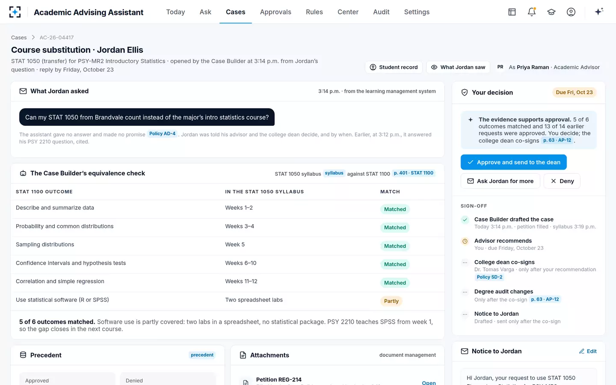The width and height of the screenshot is (616, 385).
Task: Click the PR avatar initials
Action: pos(500,67)
